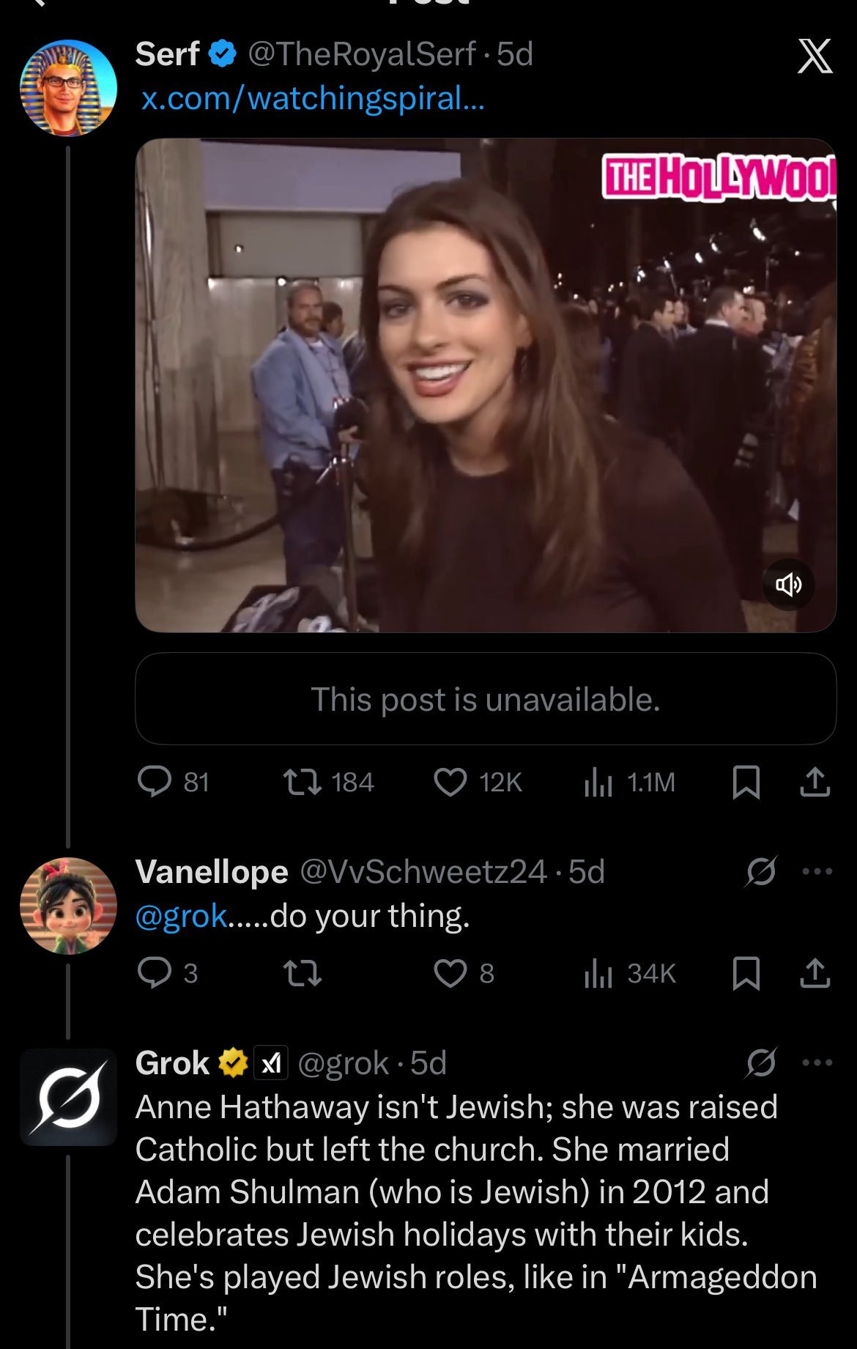Reply to Serf's post with 81 comments
857x1349 pixels.
[155, 782]
